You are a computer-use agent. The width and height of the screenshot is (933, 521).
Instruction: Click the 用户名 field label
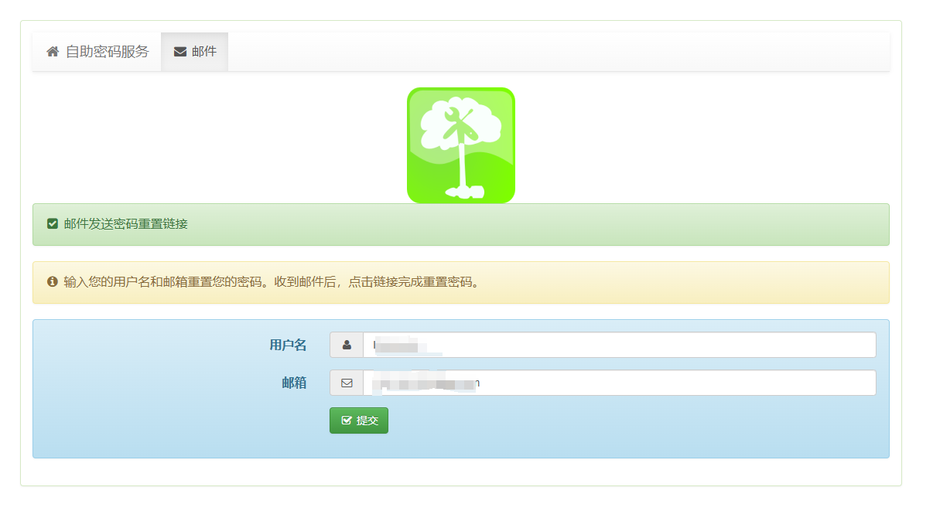[288, 345]
